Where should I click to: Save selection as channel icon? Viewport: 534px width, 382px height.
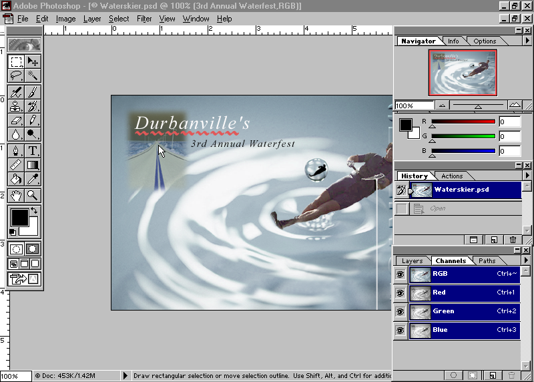[x=473, y=375]
